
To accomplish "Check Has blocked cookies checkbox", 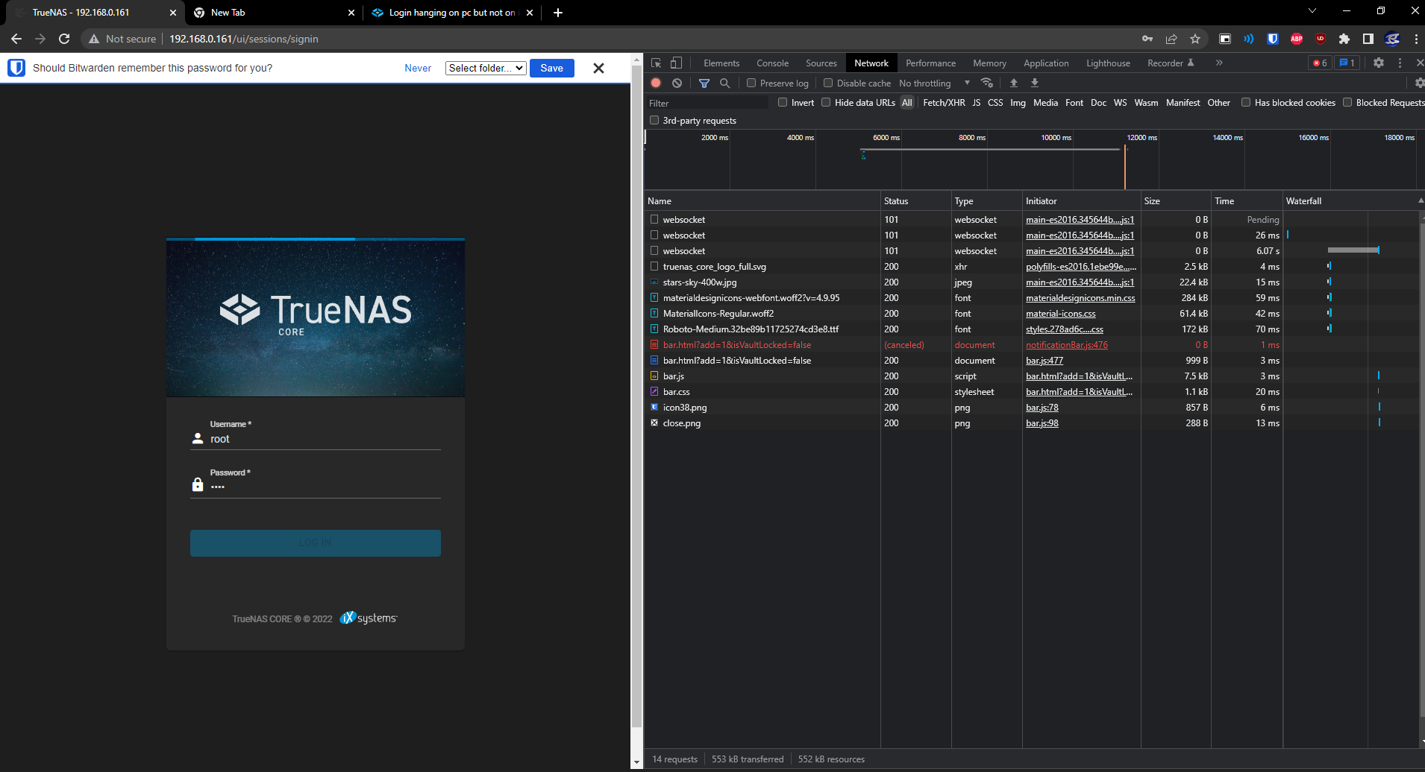I will tap(1246, 102).
